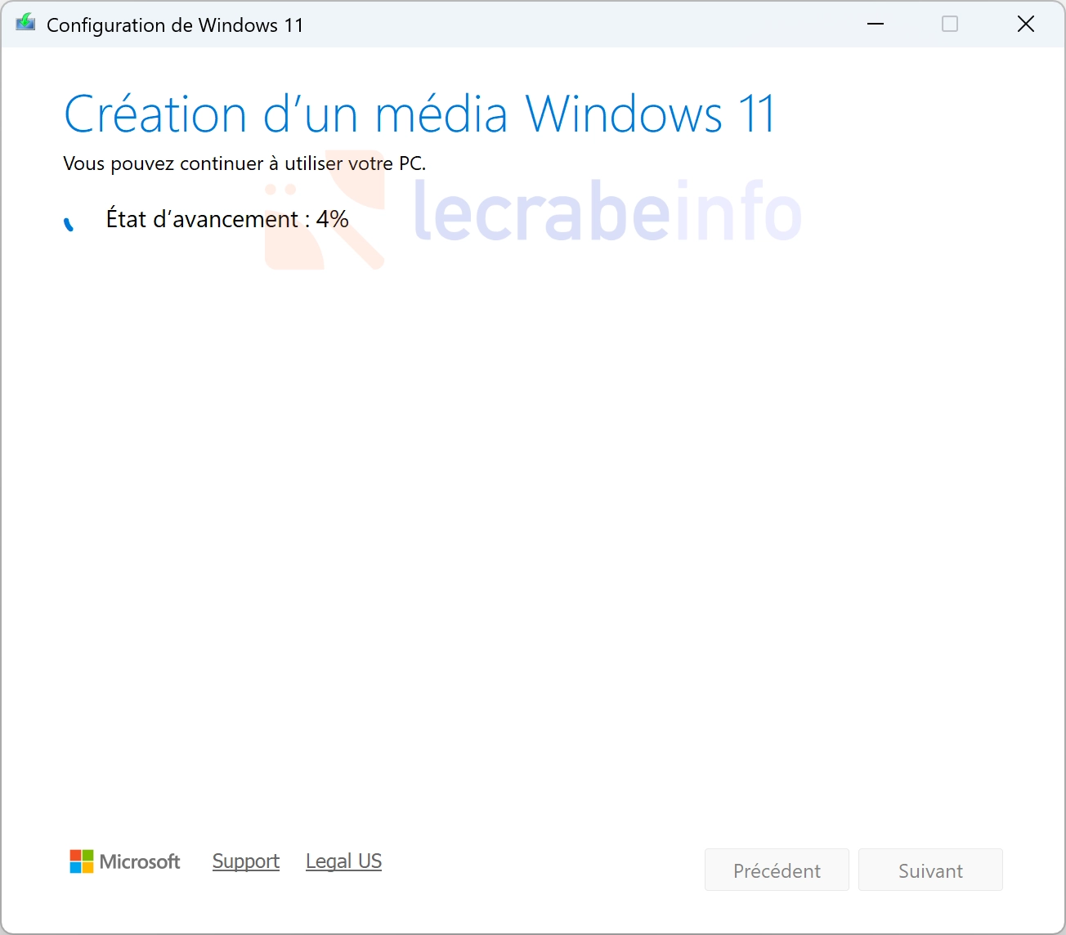The image size is (1066, 935).
Task: Click the blank white area of the dialog
Action: pyautogui.click(x=531, y=531)
